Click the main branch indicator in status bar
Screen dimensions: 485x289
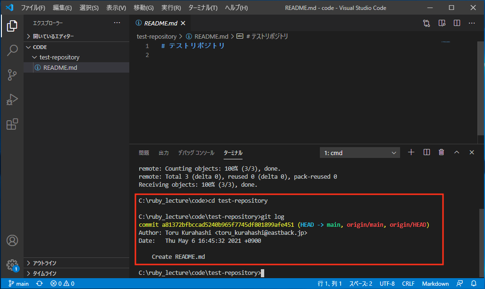pyautogui.click(x=18, y=283)
